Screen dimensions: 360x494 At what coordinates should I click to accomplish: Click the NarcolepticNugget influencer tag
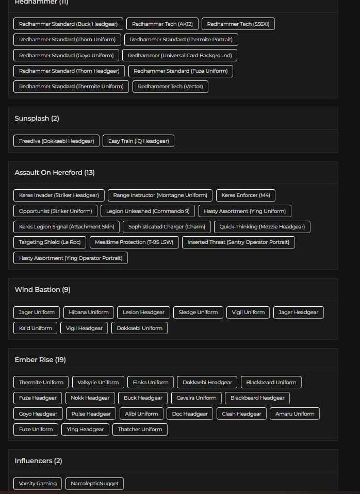pos(94,484)
